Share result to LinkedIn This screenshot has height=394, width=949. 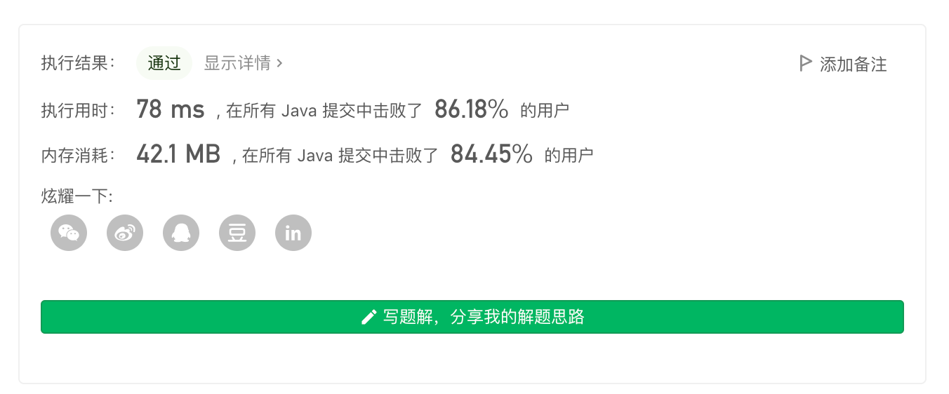coord(293,233)
